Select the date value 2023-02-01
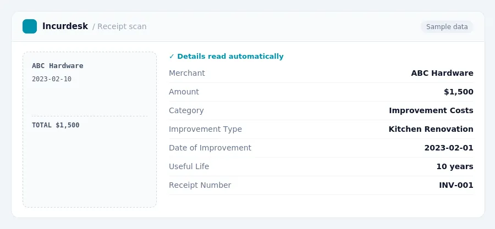Viewport: 495px width, 229px height. coord(449,148)
